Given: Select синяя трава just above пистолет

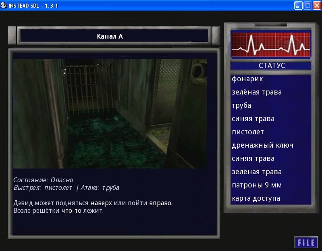Looking at the screenshot, I should click(253, 119).
